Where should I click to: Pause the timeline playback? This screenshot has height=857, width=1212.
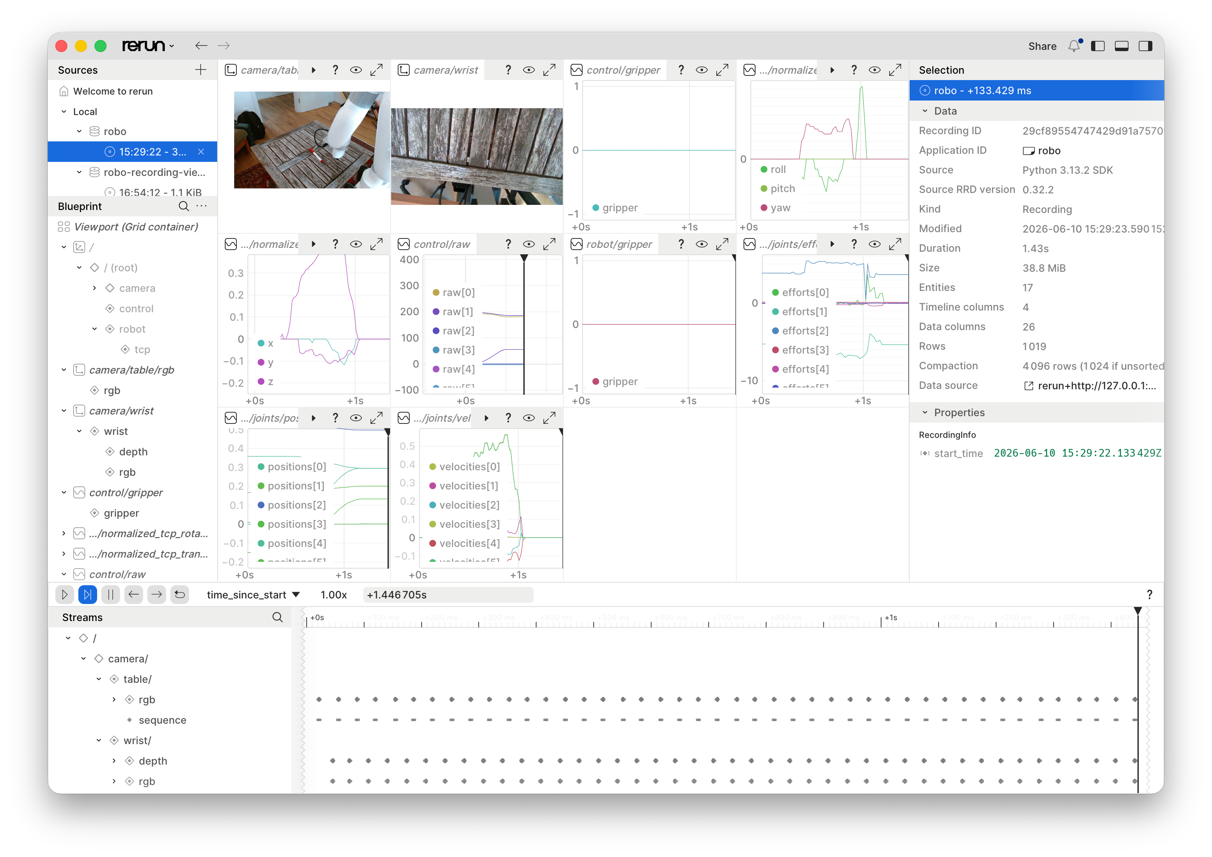110,595
